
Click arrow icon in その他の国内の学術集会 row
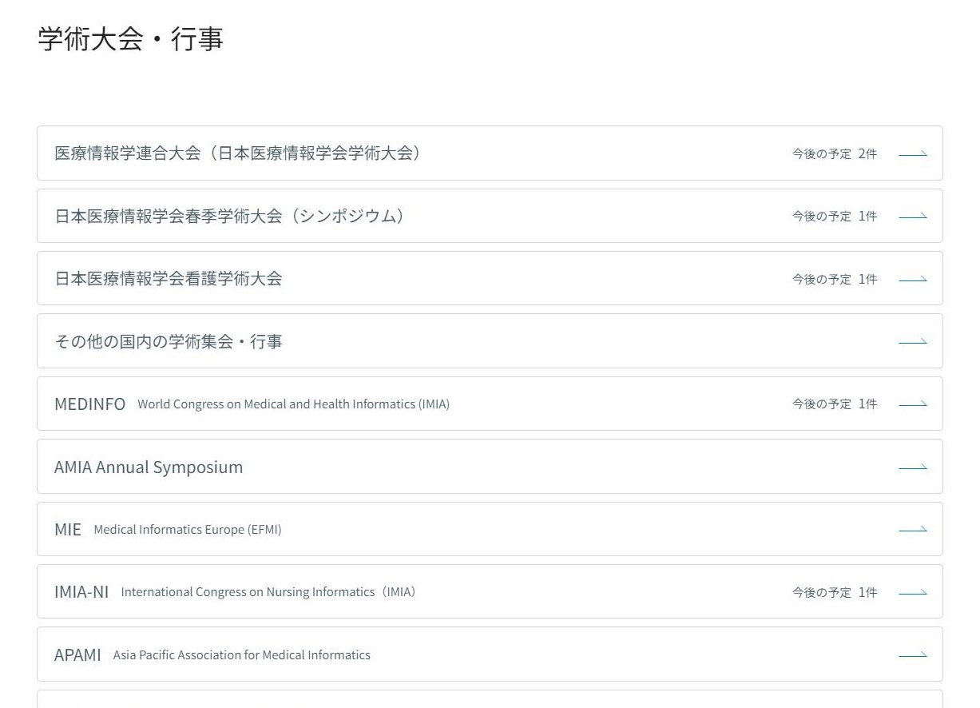(913, 341)
